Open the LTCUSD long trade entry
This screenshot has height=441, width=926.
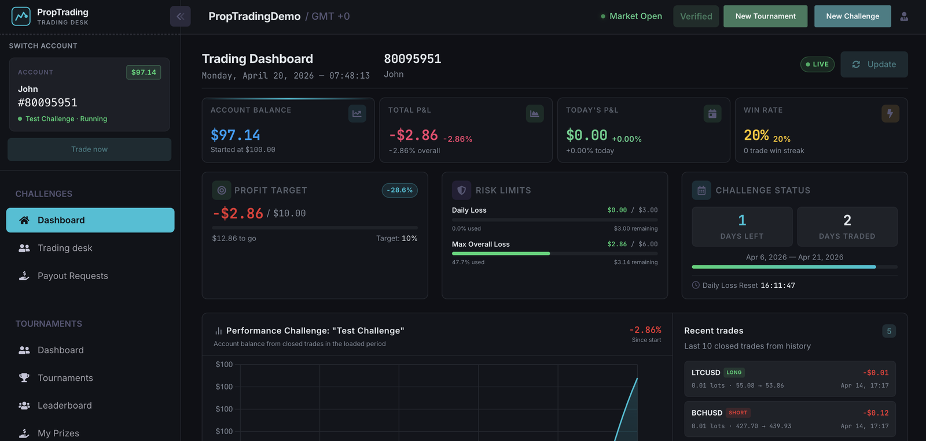[x=789, y=379]
